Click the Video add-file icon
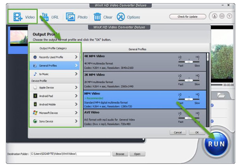The width and height of the screenshot is (240, 167). [18, 17]
